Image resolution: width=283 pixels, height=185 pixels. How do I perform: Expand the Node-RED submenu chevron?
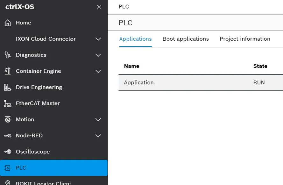click(98, 136)
